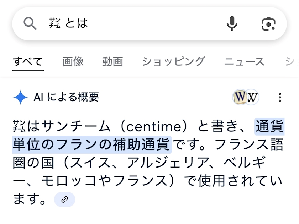Image resolution: width=299 pixels, height=224 pixels.
Task: Click the highlighted 通貨単位のフランの補助通貨 text
Action: (x=91, y=145)
